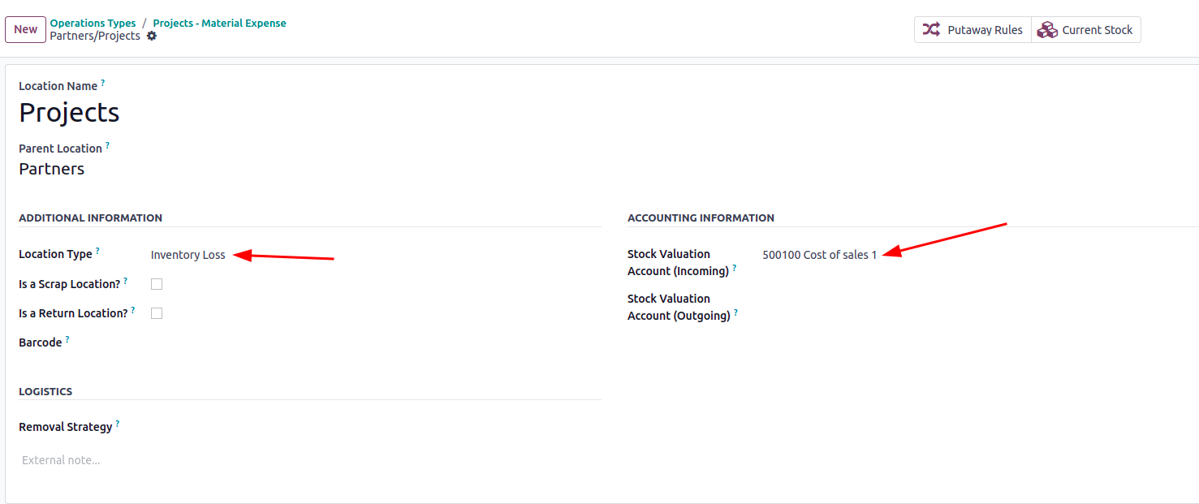Show help for Stock Valuation Account (Outgoing)
Viewport: 1199px width, 504px height.
tap(736, 312)
